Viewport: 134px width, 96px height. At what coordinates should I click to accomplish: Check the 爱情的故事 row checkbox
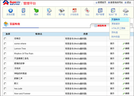point(5,64)
